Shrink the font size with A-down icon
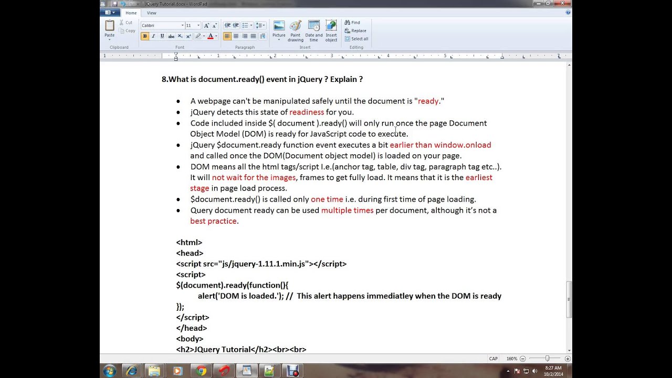The height and width of the screenshot is (378, 672). [215, 25]
